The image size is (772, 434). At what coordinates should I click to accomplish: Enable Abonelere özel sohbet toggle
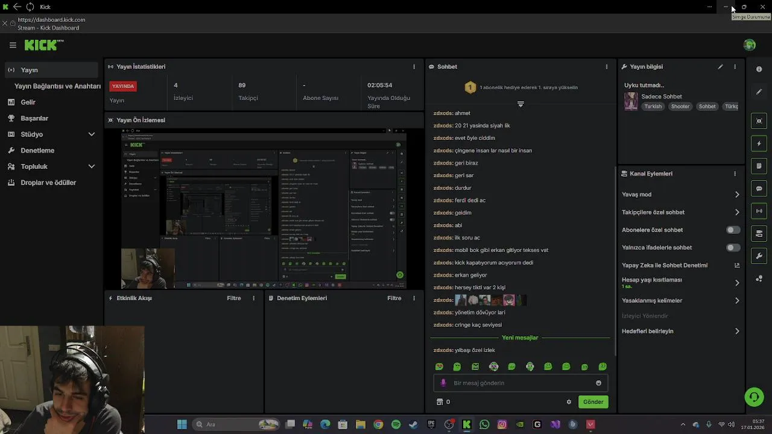[x=733, y=230]
